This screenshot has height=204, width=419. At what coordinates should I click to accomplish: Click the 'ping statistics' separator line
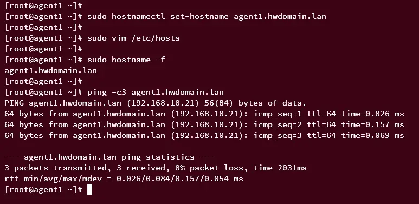tap(109, 157)
